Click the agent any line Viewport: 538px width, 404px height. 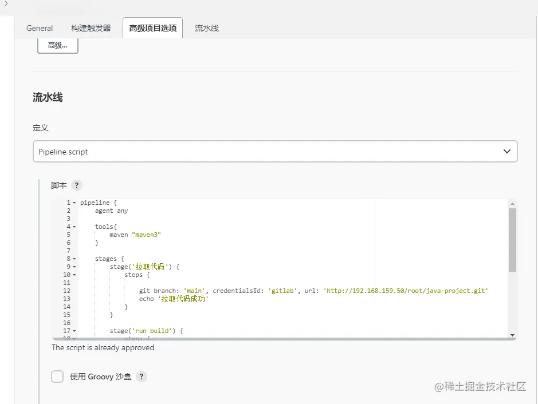tap(112, 211)
